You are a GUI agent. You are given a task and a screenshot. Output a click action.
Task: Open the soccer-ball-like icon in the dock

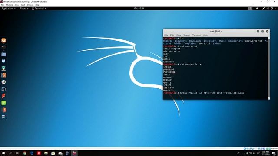[x=3, y=82]
